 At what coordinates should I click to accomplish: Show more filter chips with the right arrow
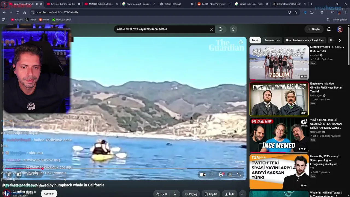340,40
